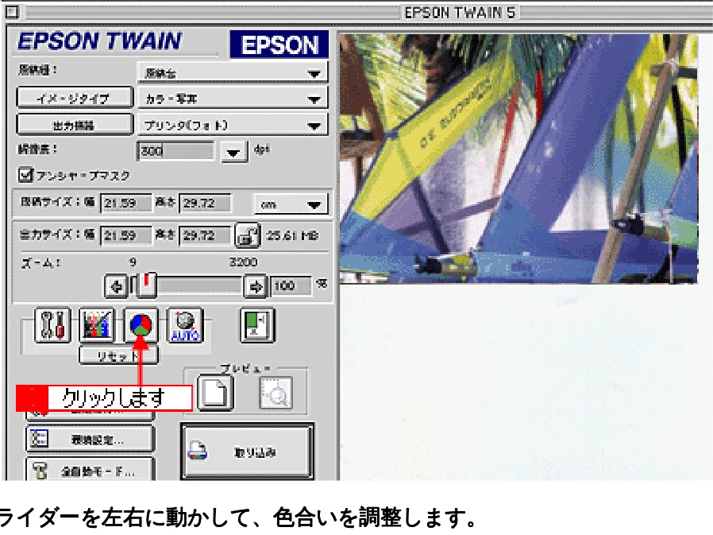Open the tone curve histogram tool

coord(96,325)
